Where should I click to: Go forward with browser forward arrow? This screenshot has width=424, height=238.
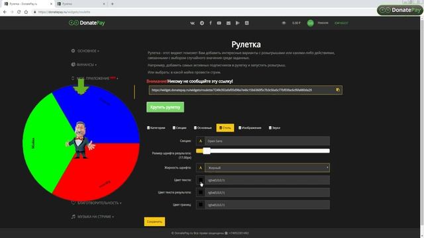(x=12, y=12)
